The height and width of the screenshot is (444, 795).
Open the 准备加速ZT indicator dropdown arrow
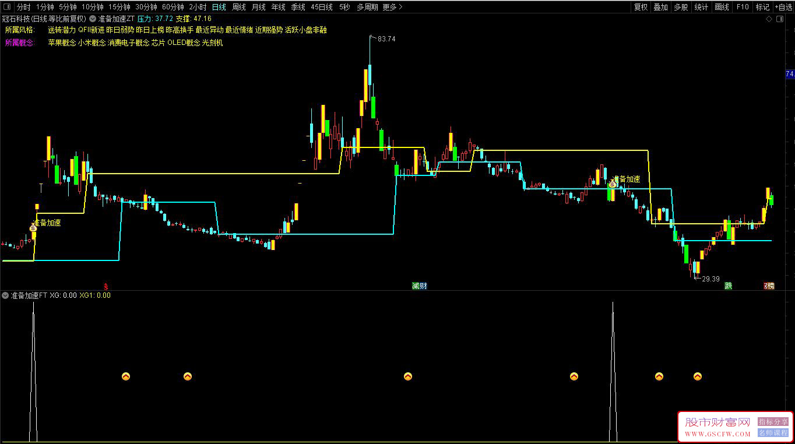(93, 19)
